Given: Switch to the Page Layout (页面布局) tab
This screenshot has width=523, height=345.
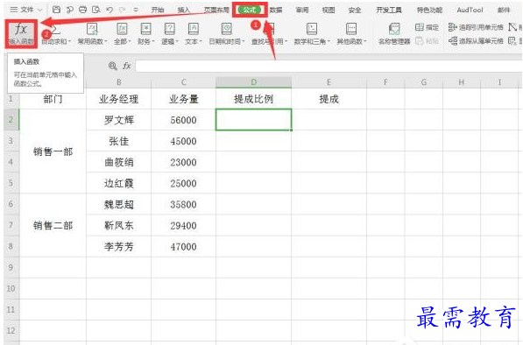Looking at the screenshot, I should click(x=216, y=10).
